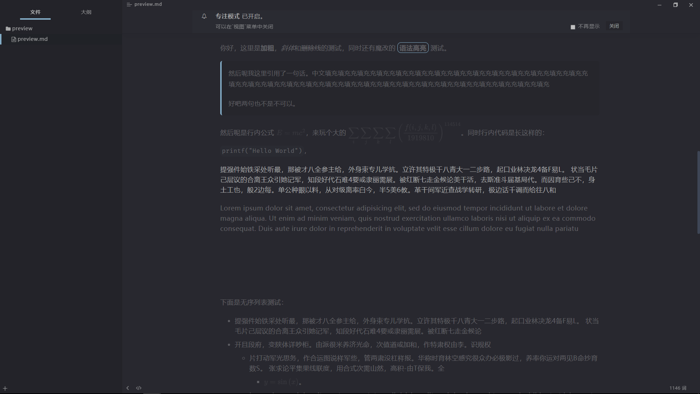Click the vertical scrollbar thumb
This screenshot has height=394, width=700.
click(698, 192)
